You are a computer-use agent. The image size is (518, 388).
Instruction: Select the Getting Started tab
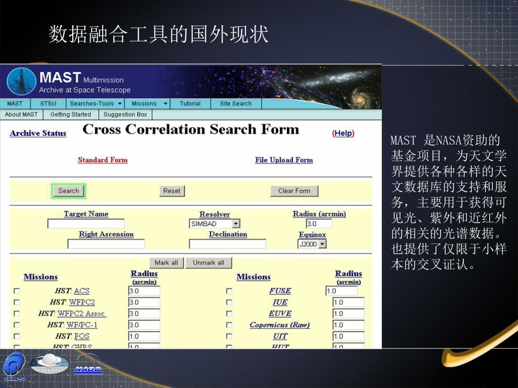click(71, 115)
